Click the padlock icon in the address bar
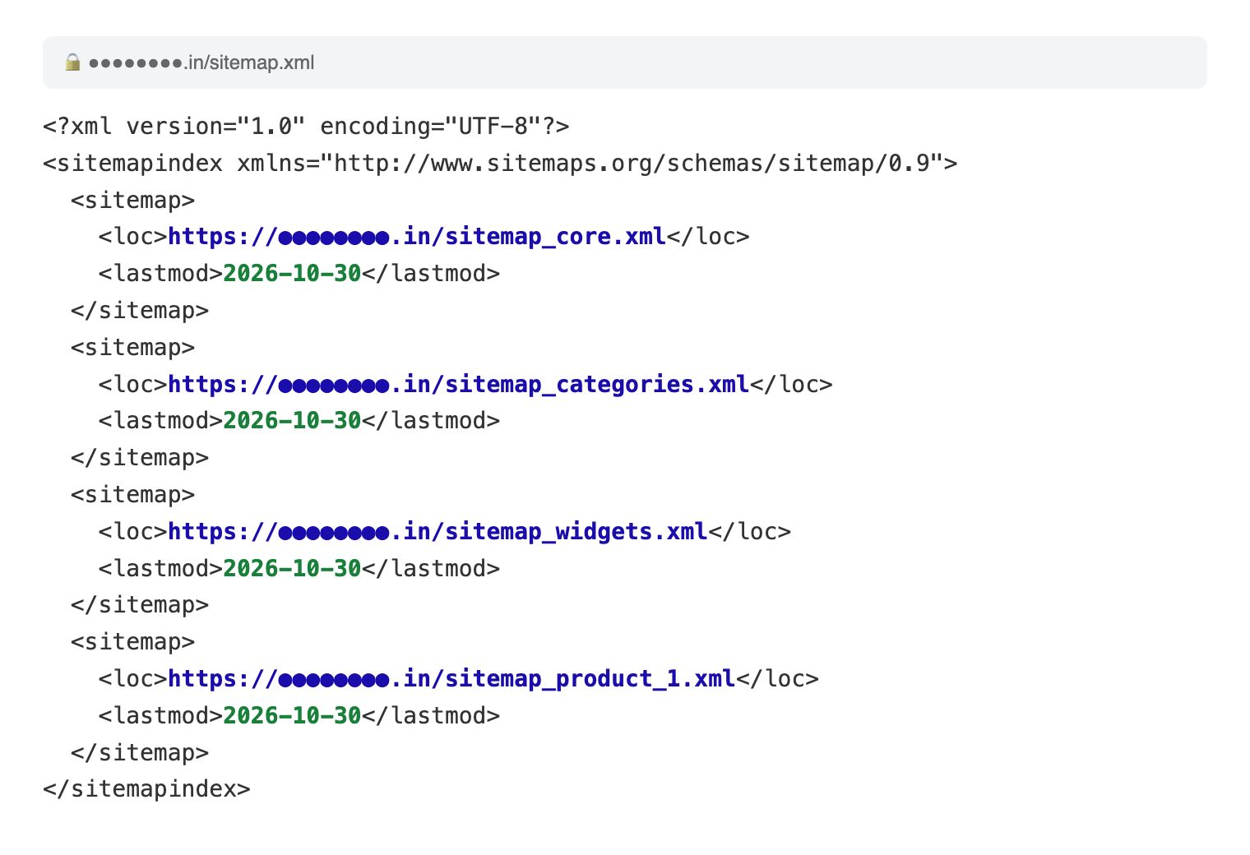The width and height of the screenshot is (1250, 855). pos(72,62)
